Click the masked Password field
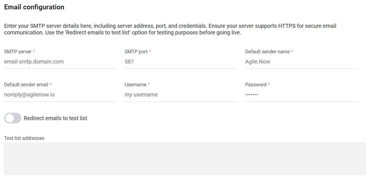Screen dimensions: 373x180 point(301,95)
